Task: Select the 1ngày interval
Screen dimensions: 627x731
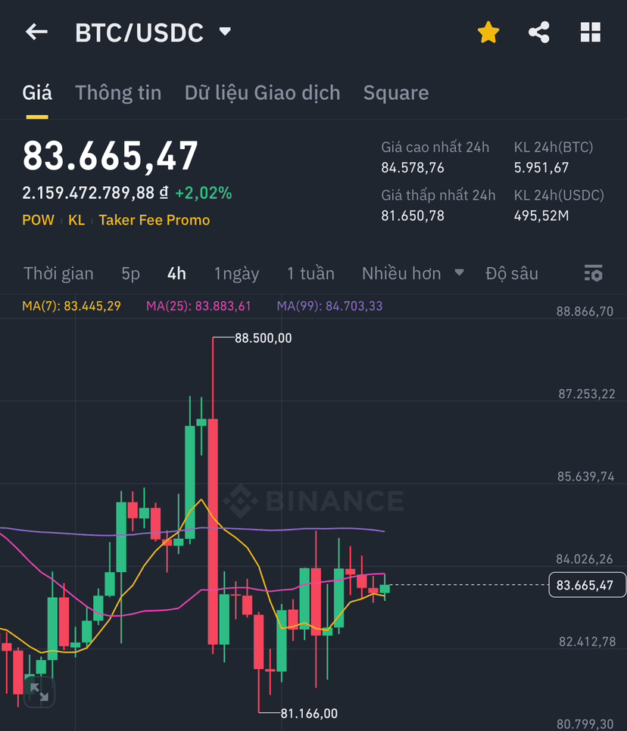Action: 236,274
